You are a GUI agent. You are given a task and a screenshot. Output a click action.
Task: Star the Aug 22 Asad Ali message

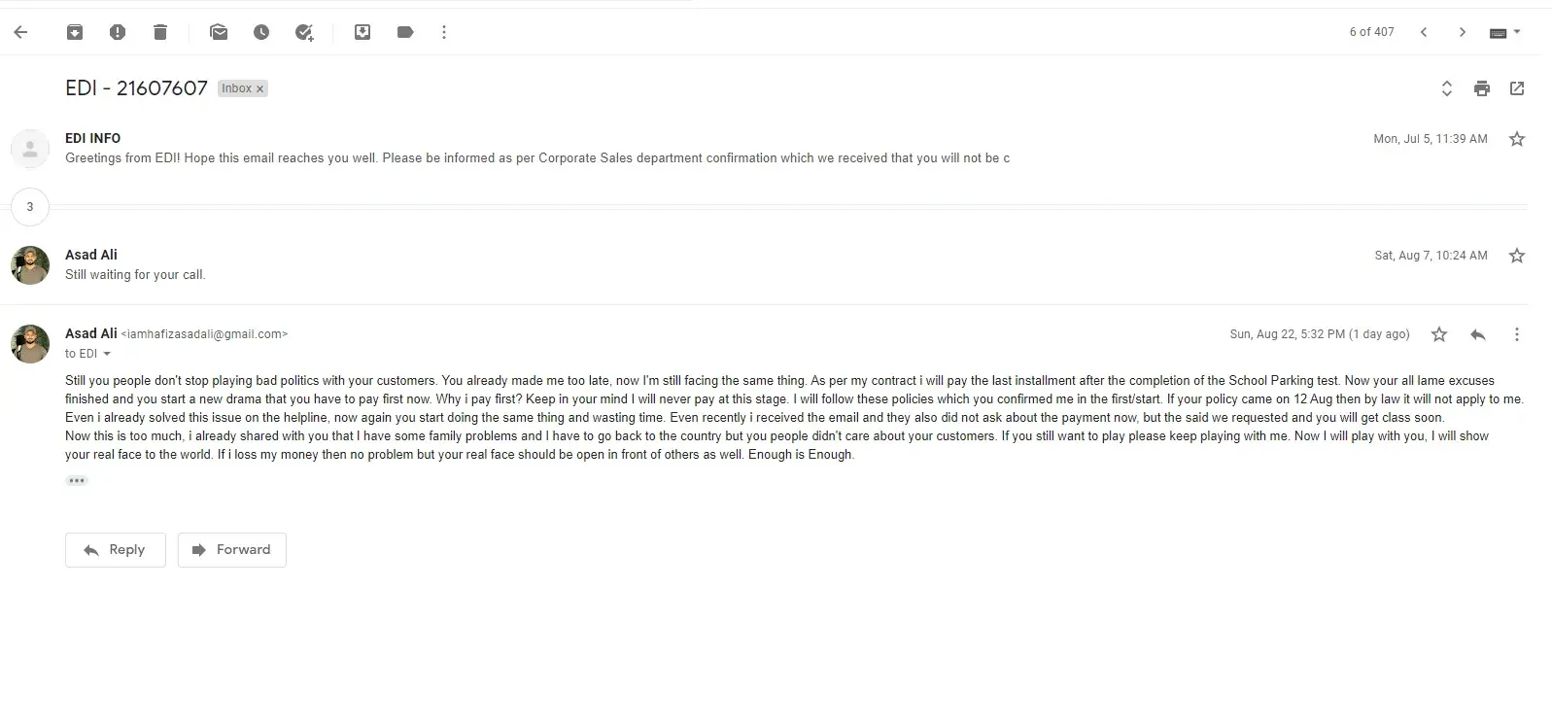[1439, 334]
